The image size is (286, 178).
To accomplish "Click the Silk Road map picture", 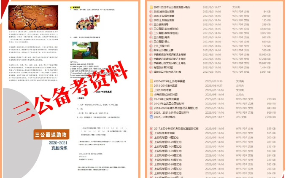I will [x=33, y=17].
